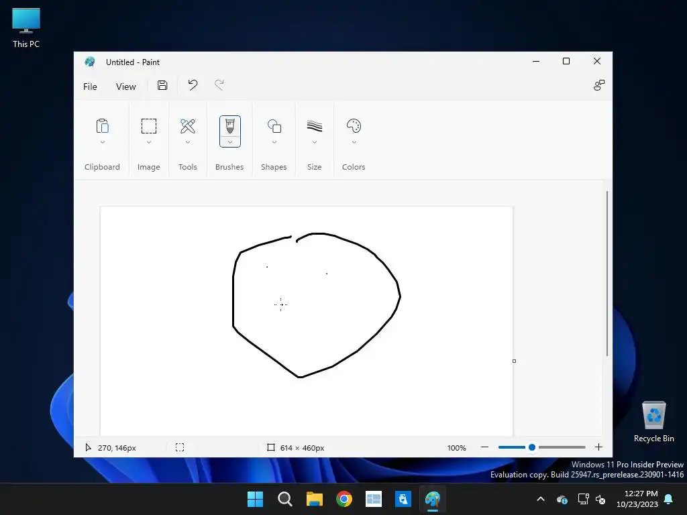Open the Windows Start menu
Screen dimensions: 687x515
255,499
